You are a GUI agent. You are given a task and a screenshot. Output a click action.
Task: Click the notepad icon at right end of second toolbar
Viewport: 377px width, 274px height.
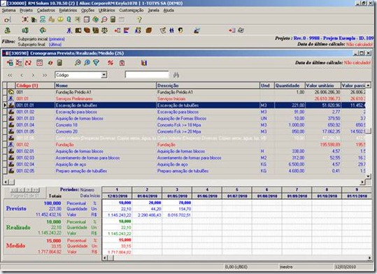pyautogui.click(x=241, y=30)
